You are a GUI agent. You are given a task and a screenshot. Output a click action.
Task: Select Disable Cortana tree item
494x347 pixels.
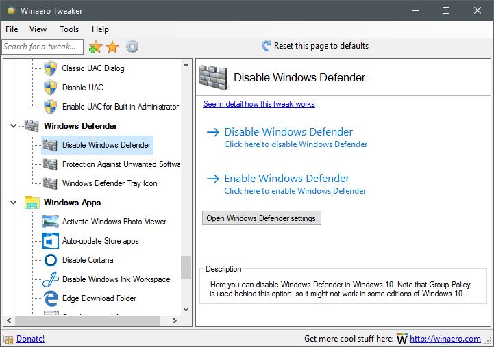click(88, 260)
